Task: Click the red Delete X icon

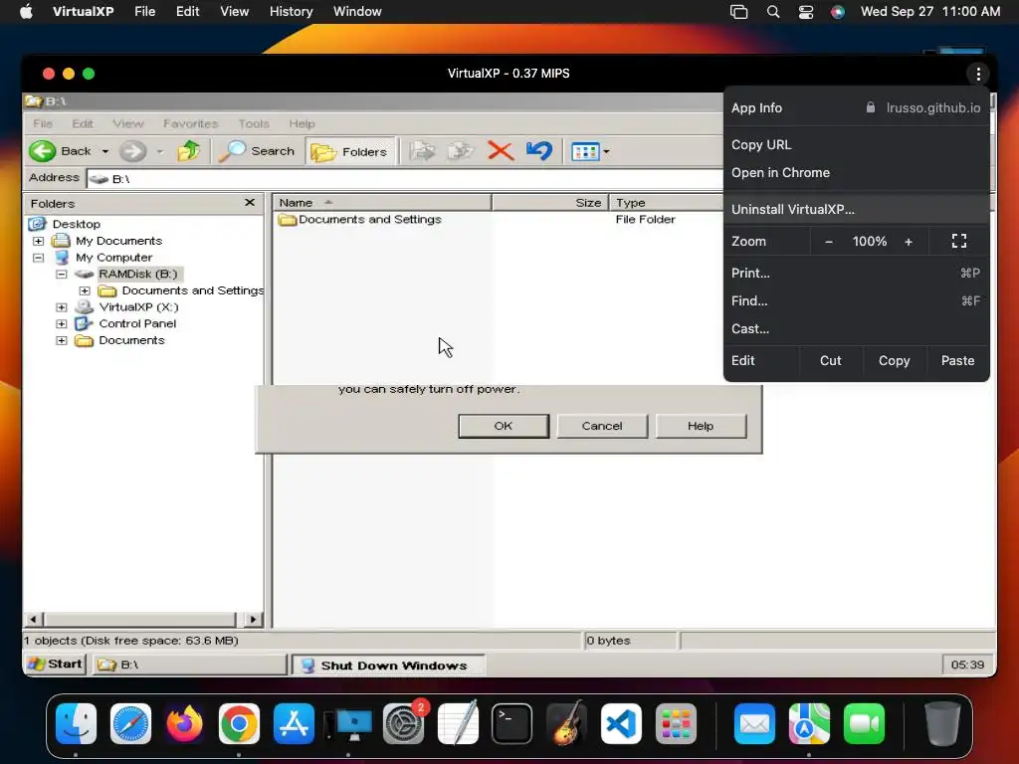Action: coord(501,151)
